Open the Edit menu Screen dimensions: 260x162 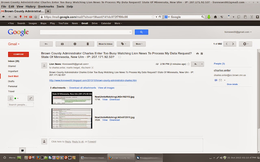[x=11, y=6]
